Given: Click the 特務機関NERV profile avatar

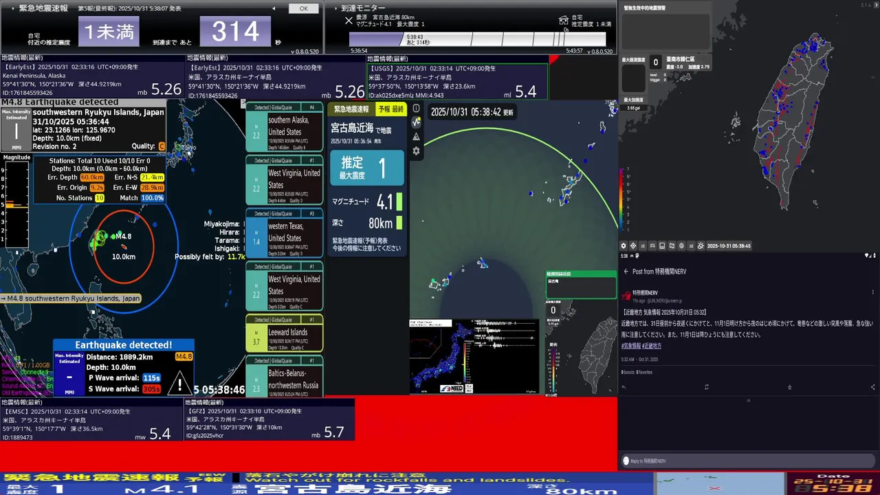Looking at the screenshot, I should click(626, 296).
